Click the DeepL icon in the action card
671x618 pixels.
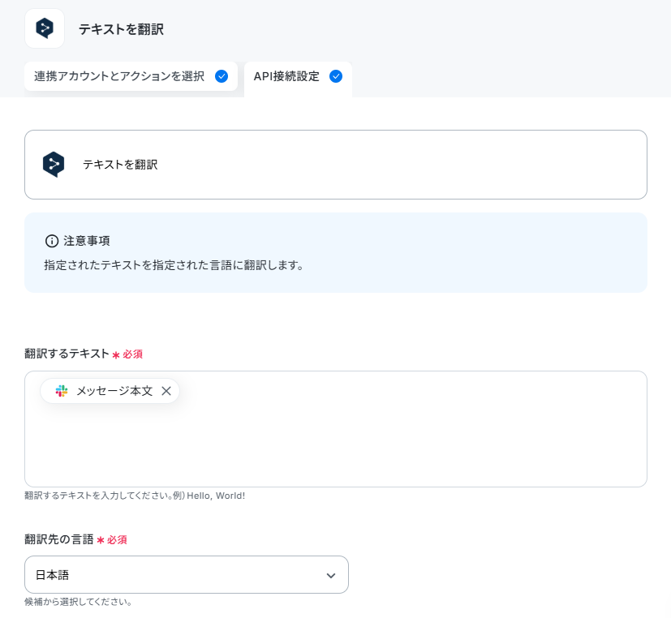tap(54, 164)
